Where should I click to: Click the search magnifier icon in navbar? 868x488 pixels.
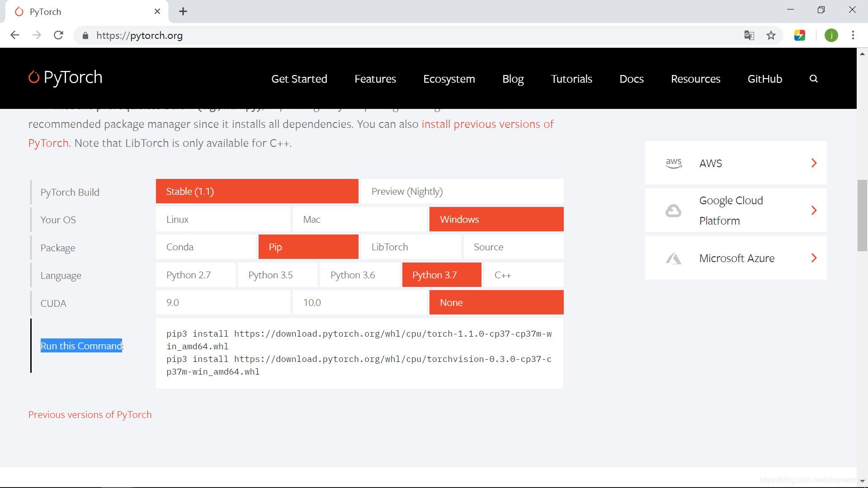click(x=813, y=79)
